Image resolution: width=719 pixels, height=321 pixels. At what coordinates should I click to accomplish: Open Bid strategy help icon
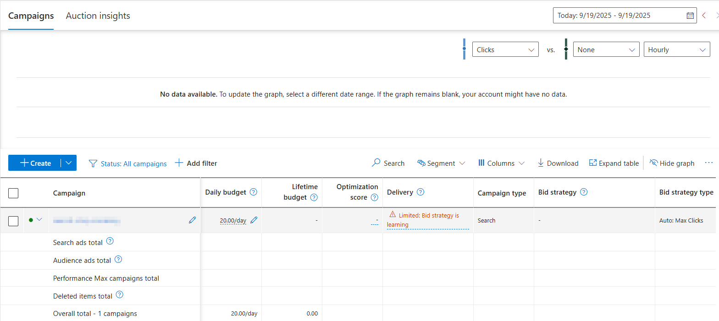584,192
